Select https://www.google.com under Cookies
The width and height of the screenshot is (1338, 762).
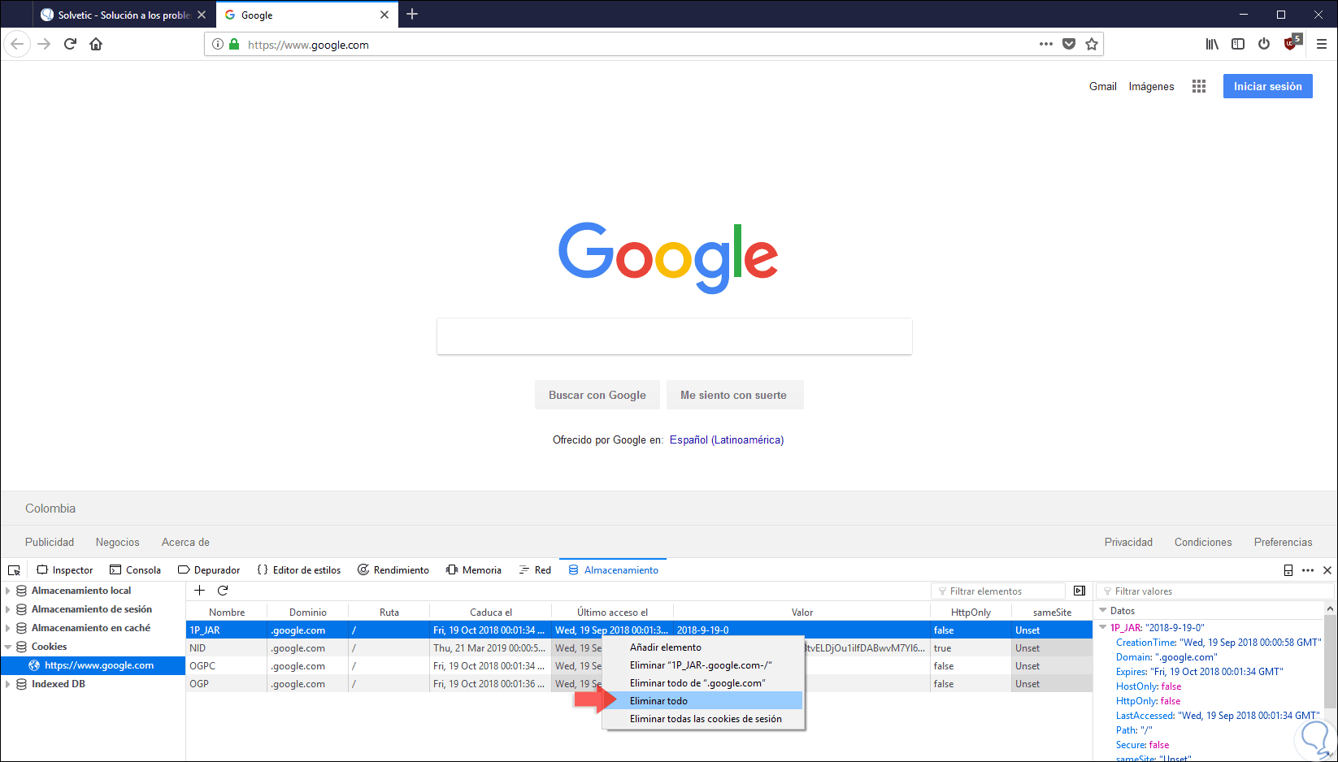pos(93,665)
